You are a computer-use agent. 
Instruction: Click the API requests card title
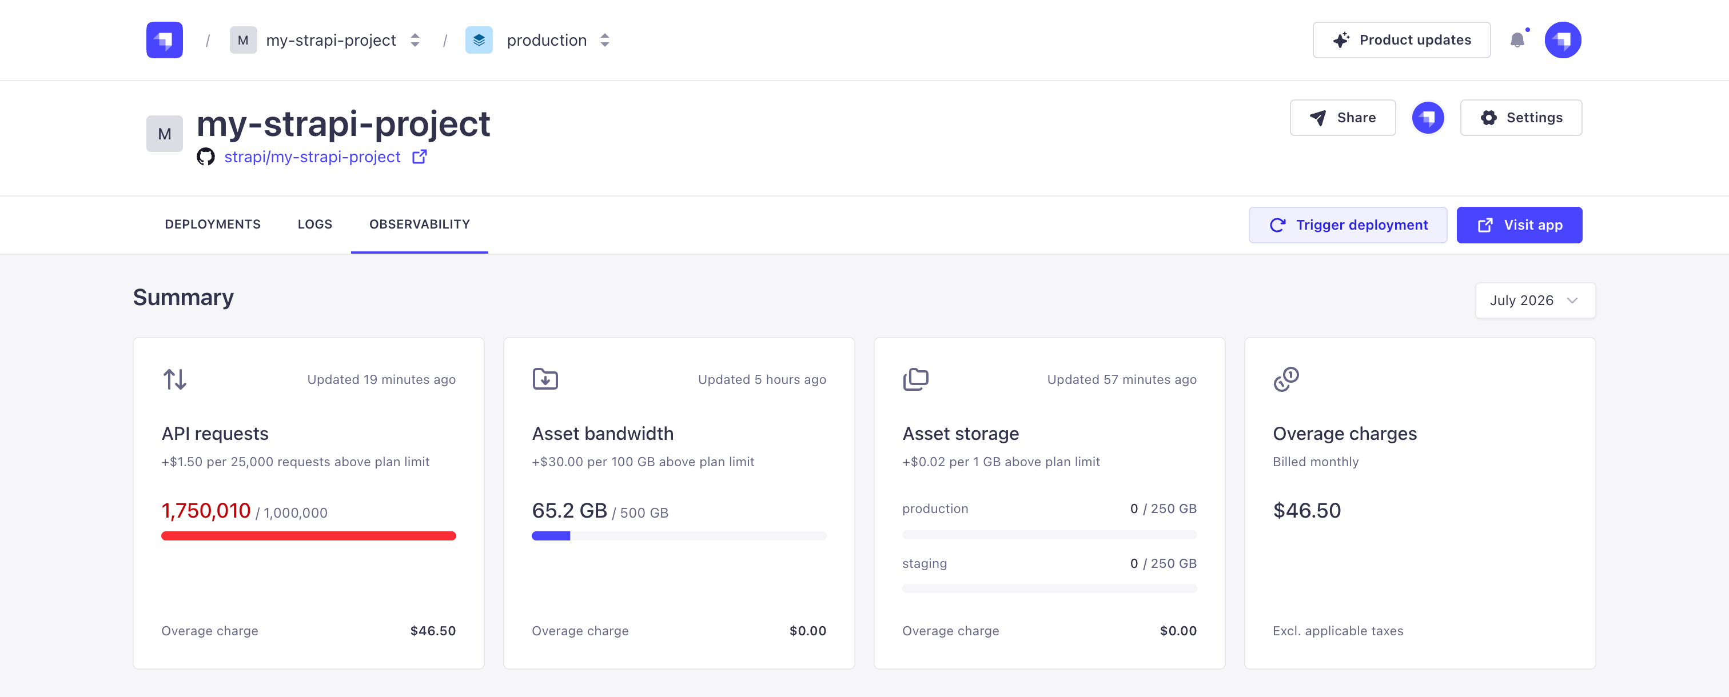pos(215,434)
